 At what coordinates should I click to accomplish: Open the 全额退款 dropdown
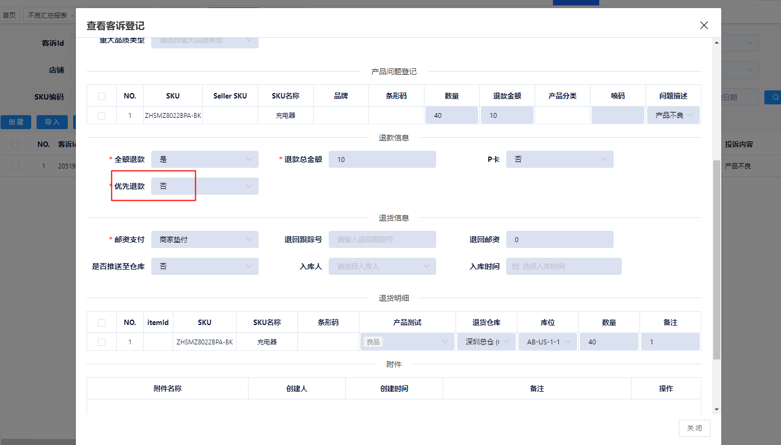pos(204,159)
